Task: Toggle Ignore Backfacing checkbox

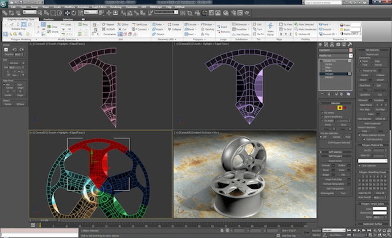Action: [x=323, y=116]
